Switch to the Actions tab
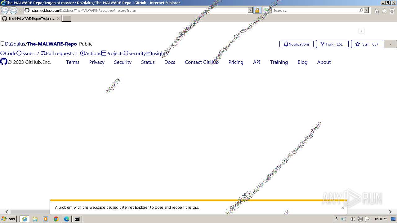397x223 pixels. coord(91,53)
